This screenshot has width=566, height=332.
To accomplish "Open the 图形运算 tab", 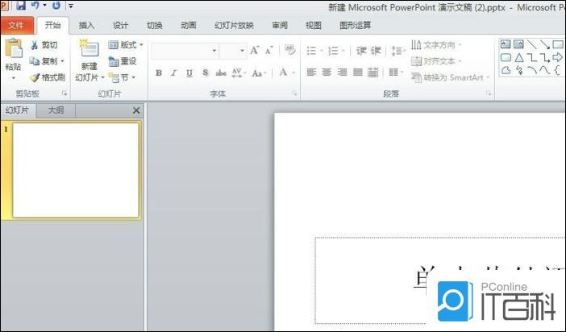I will [x=356, y=25].
